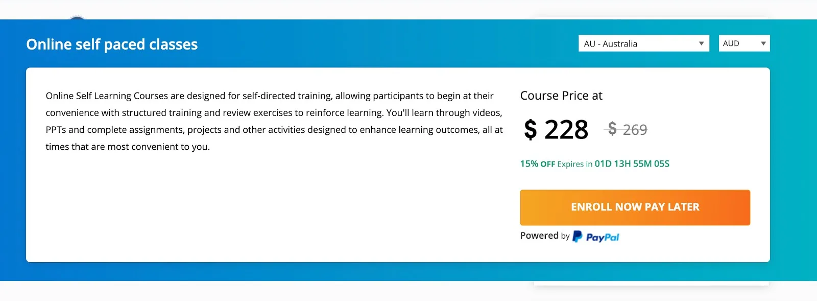The height and width of the screenshot is (301, 817).
Task: Click the large dollar sign before 228
Action: tap(531, 130)
